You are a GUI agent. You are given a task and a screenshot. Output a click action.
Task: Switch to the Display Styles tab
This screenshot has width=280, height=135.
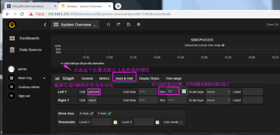click(149, 78)
